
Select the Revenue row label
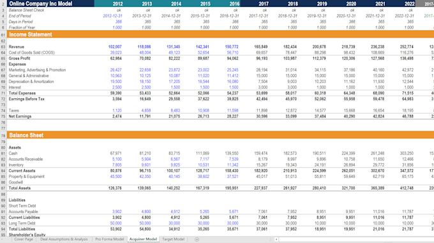[x=17, y=47]
